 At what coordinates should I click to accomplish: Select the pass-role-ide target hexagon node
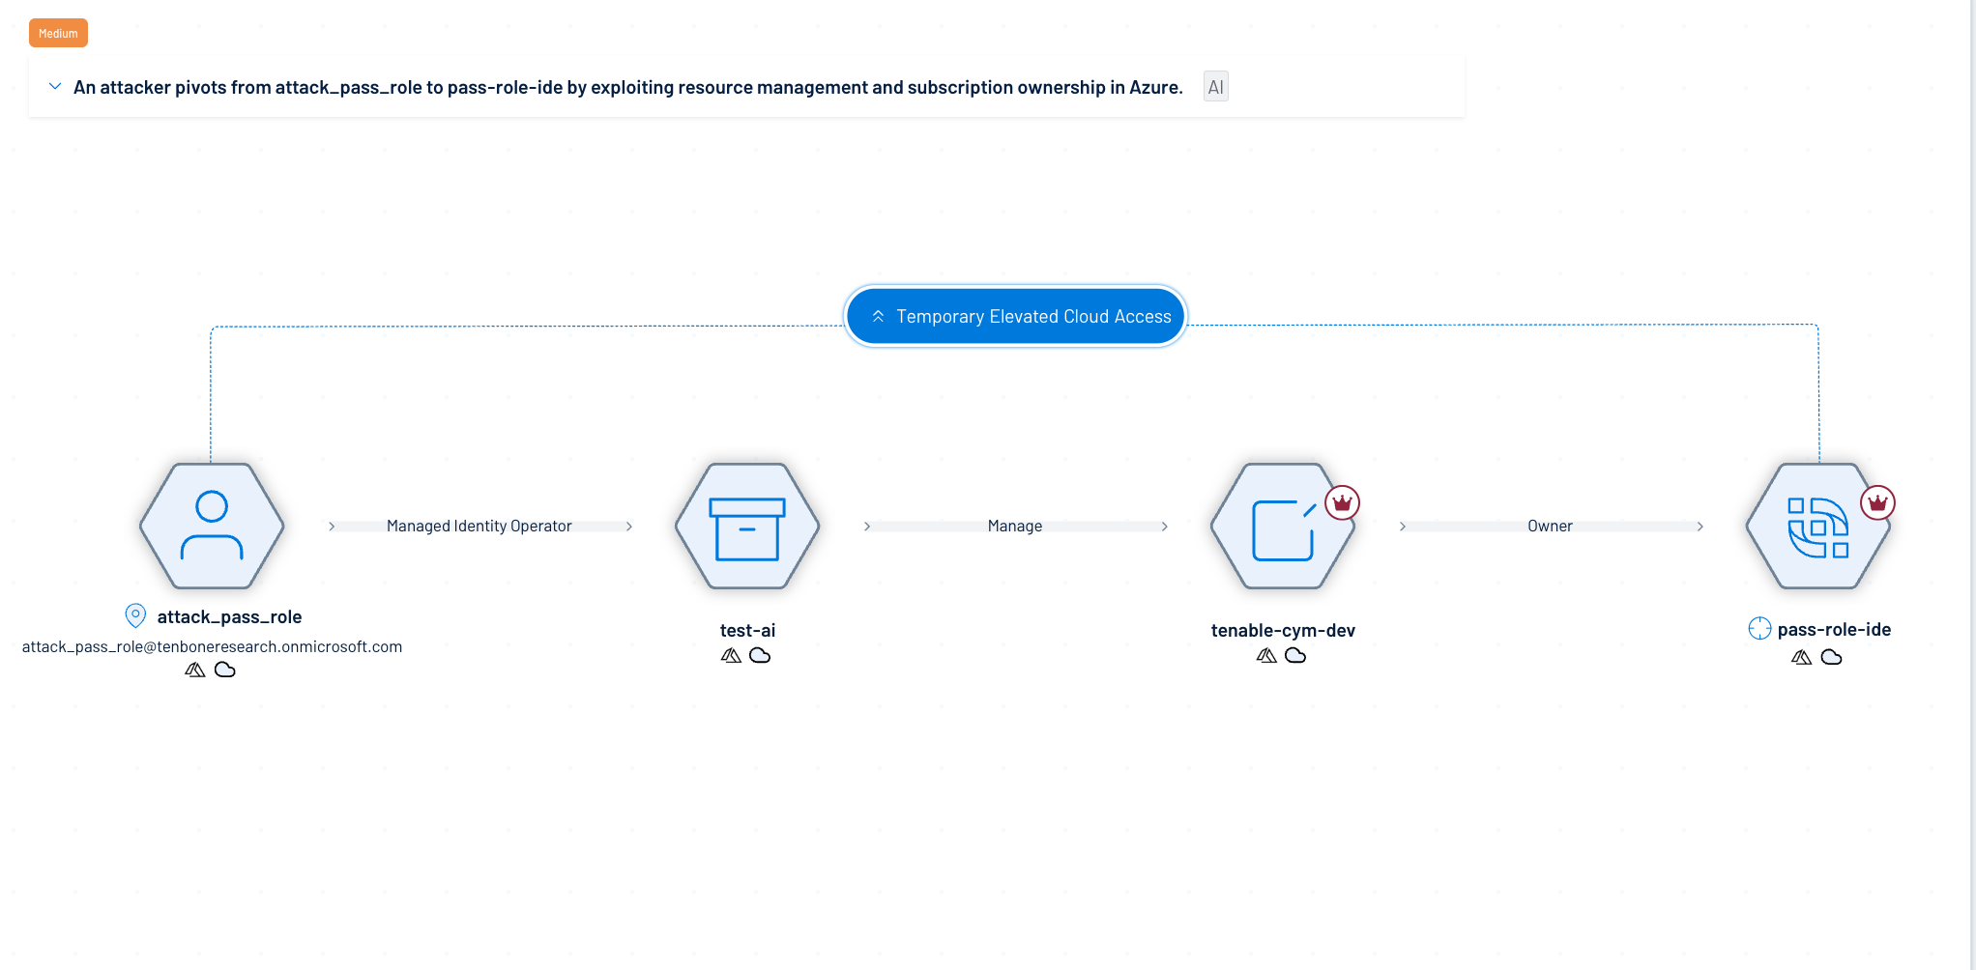(1817, 527)
